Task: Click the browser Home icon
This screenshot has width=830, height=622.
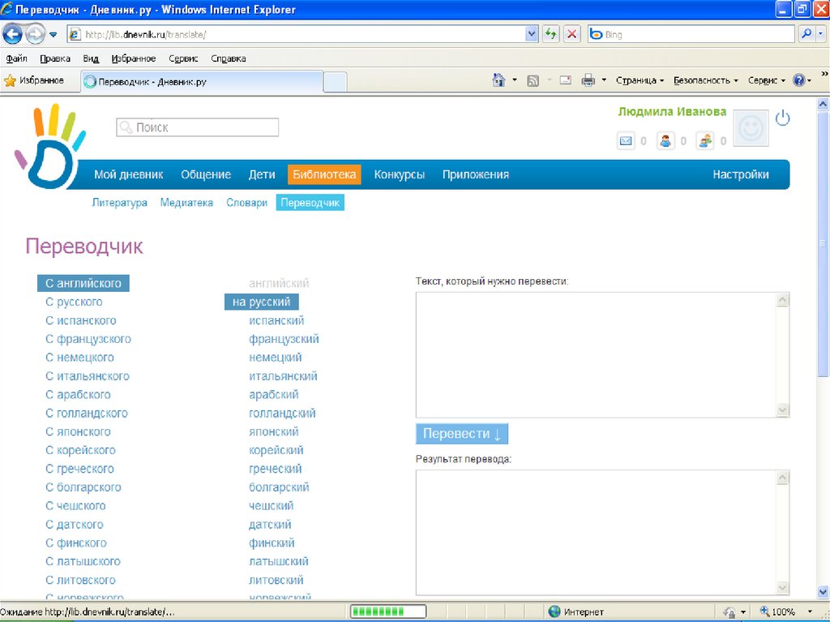Action: pyautogui.click(x=500, y=80)
